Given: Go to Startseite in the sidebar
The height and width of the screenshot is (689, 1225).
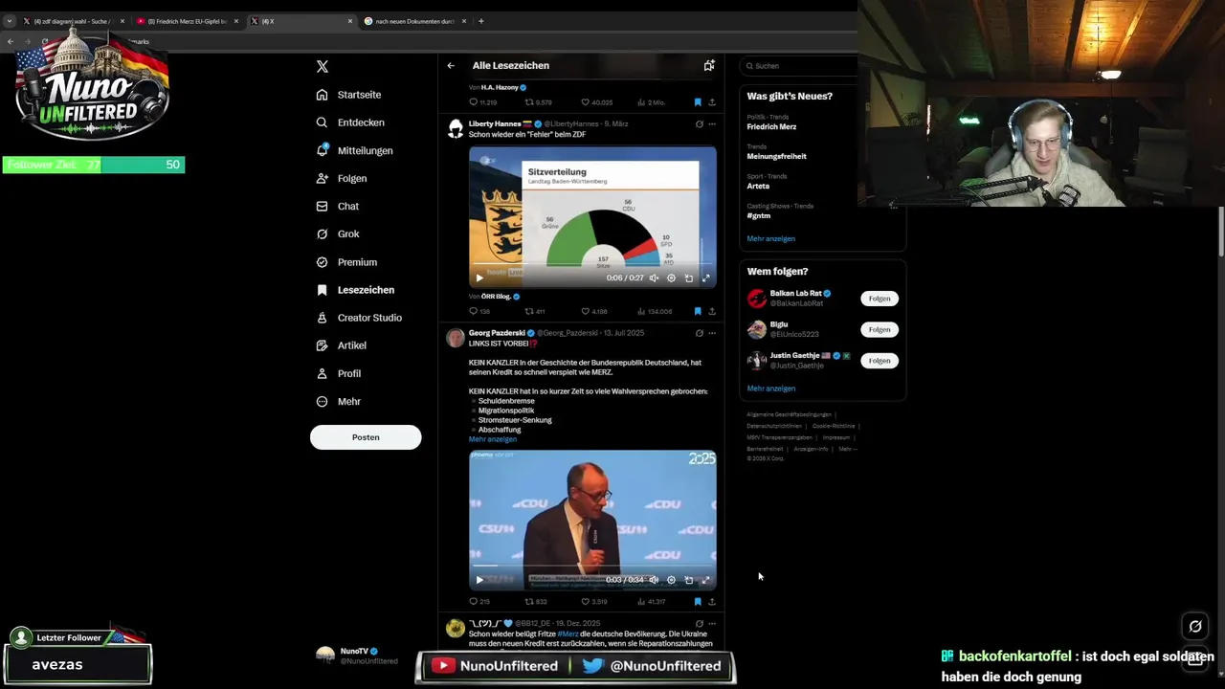Looking at the screenshot, I should coord(349,95).
